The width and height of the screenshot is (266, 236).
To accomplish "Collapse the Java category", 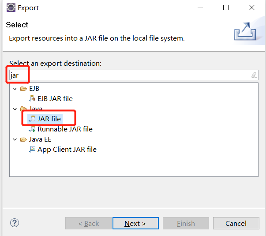I will pos(15,109).
